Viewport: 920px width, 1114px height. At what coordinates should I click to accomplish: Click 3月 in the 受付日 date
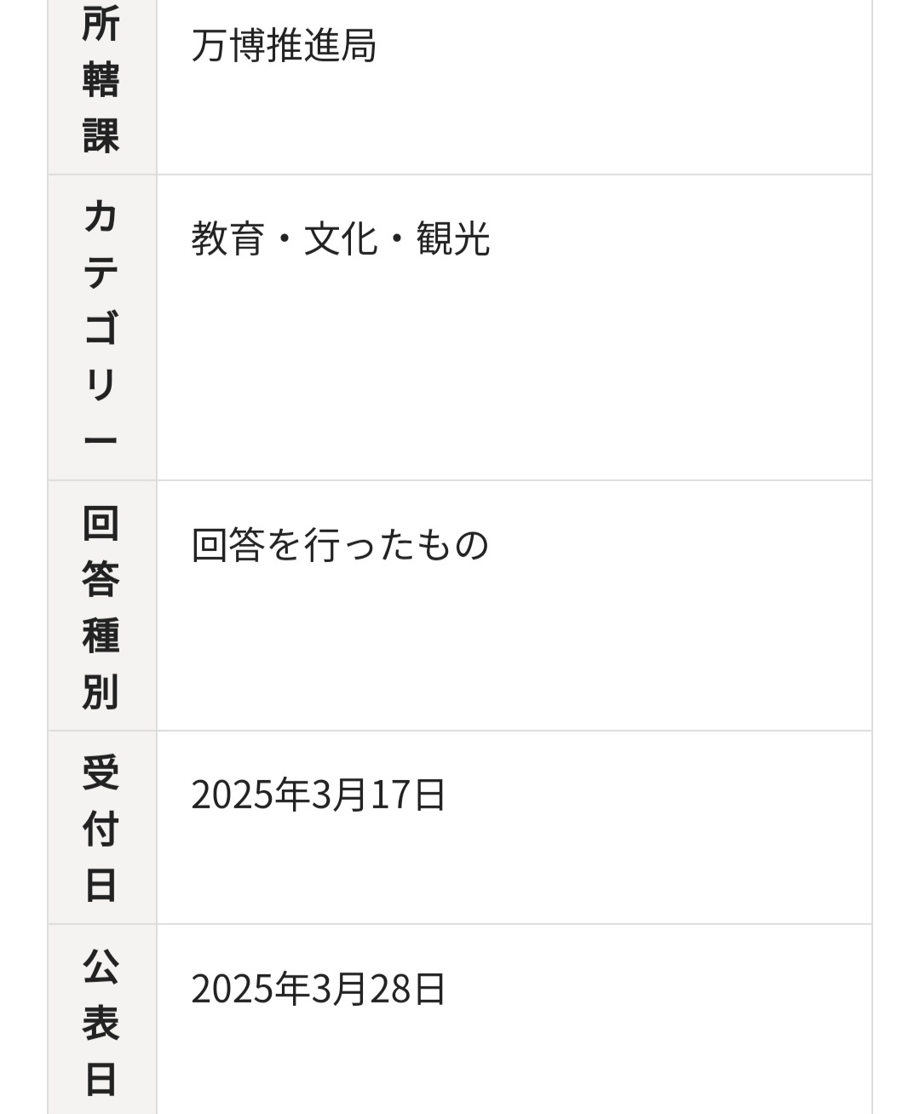[338, 795]
